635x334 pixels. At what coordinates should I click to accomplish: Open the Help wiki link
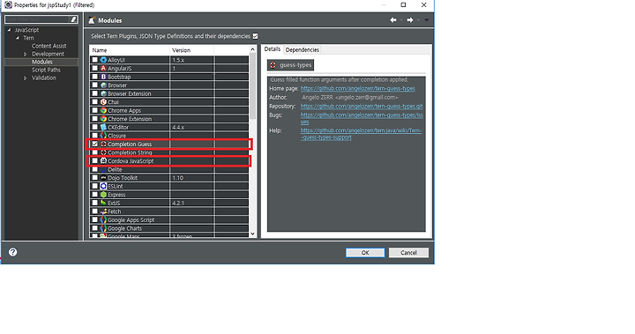(361, 134)
